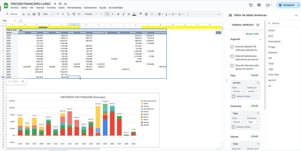The height and width of the screenshot is (151, 301).
Task: Collapse the Sugerido section
Action: 260,39
